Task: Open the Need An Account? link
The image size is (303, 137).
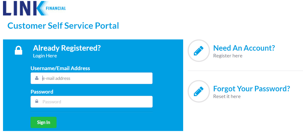Action: tap(244, 48)
